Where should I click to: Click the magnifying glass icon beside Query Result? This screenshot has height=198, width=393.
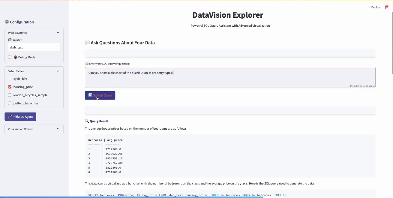(87, 121)
